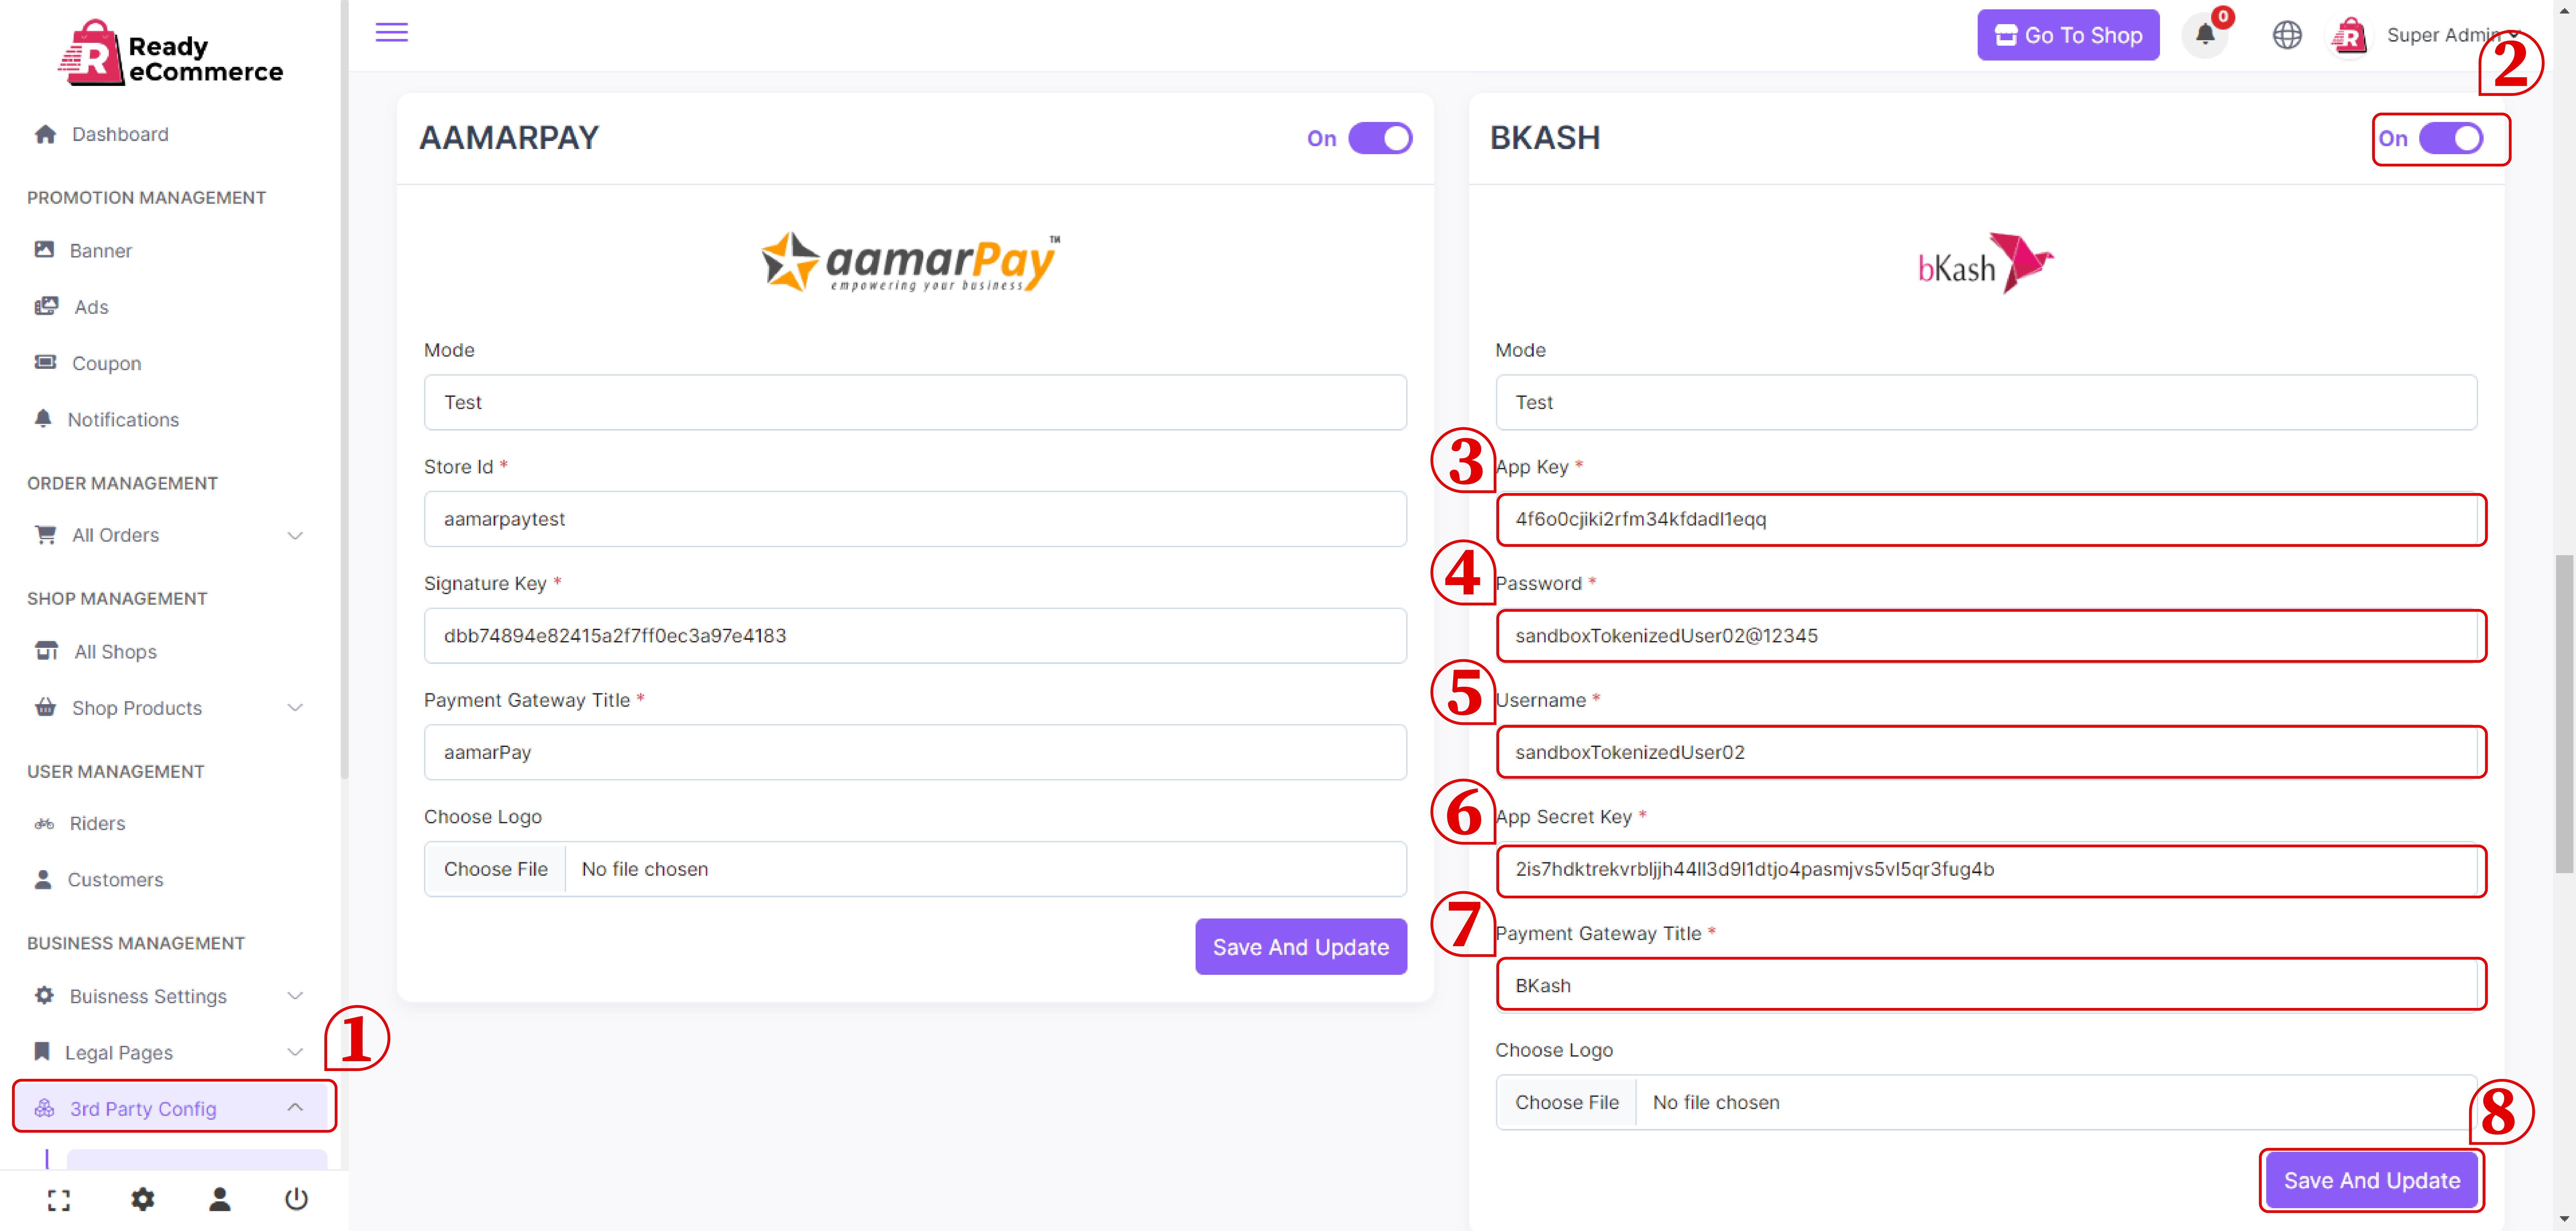This screenshot has height=1231, width=2576.
Task: Focus the Signature Key field
Action: click(915, 636)
